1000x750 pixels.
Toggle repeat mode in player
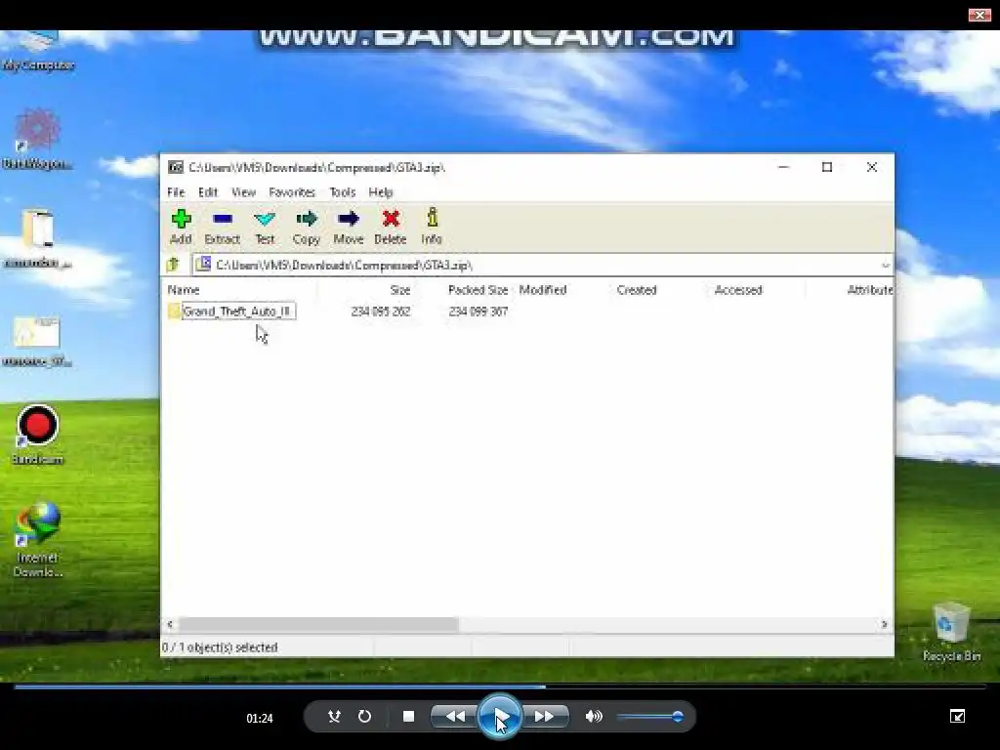point(364,716)
